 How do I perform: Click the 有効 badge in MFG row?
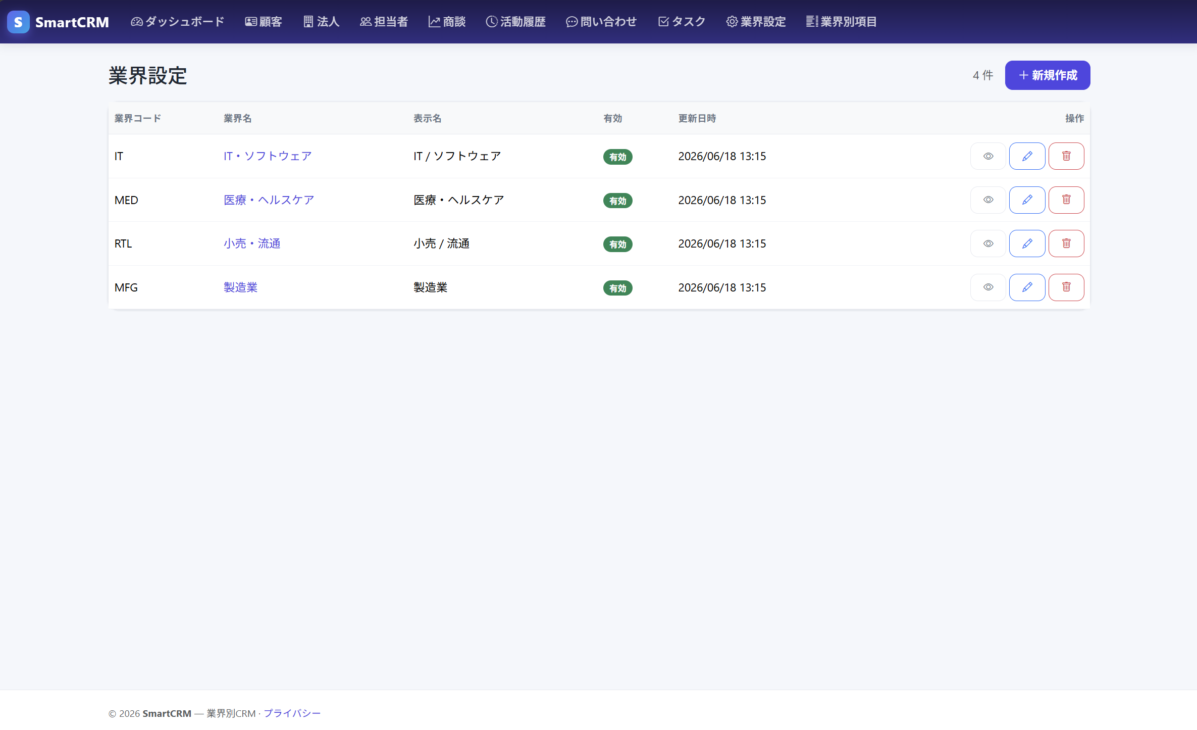(617, 288)
